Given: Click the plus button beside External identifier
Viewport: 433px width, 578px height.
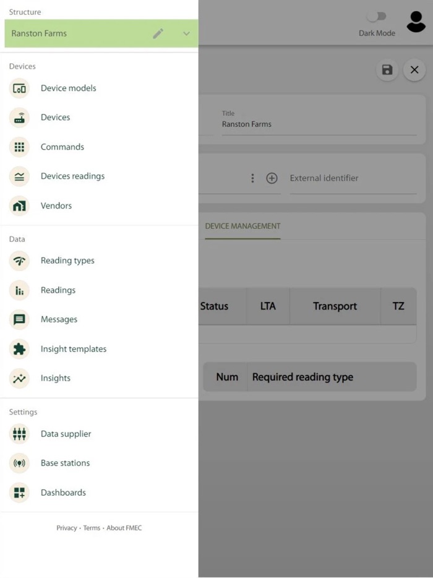Looking at the screenshot, I should click(272, 178).
